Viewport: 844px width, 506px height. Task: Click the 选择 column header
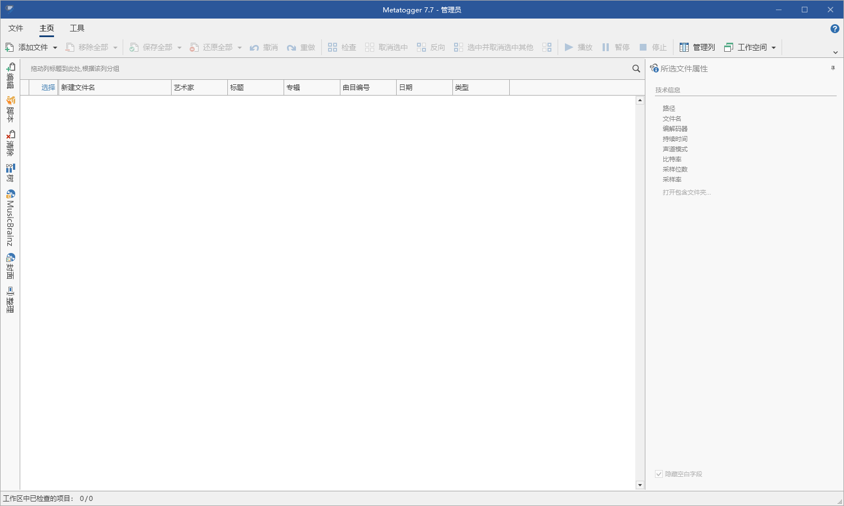48,88
